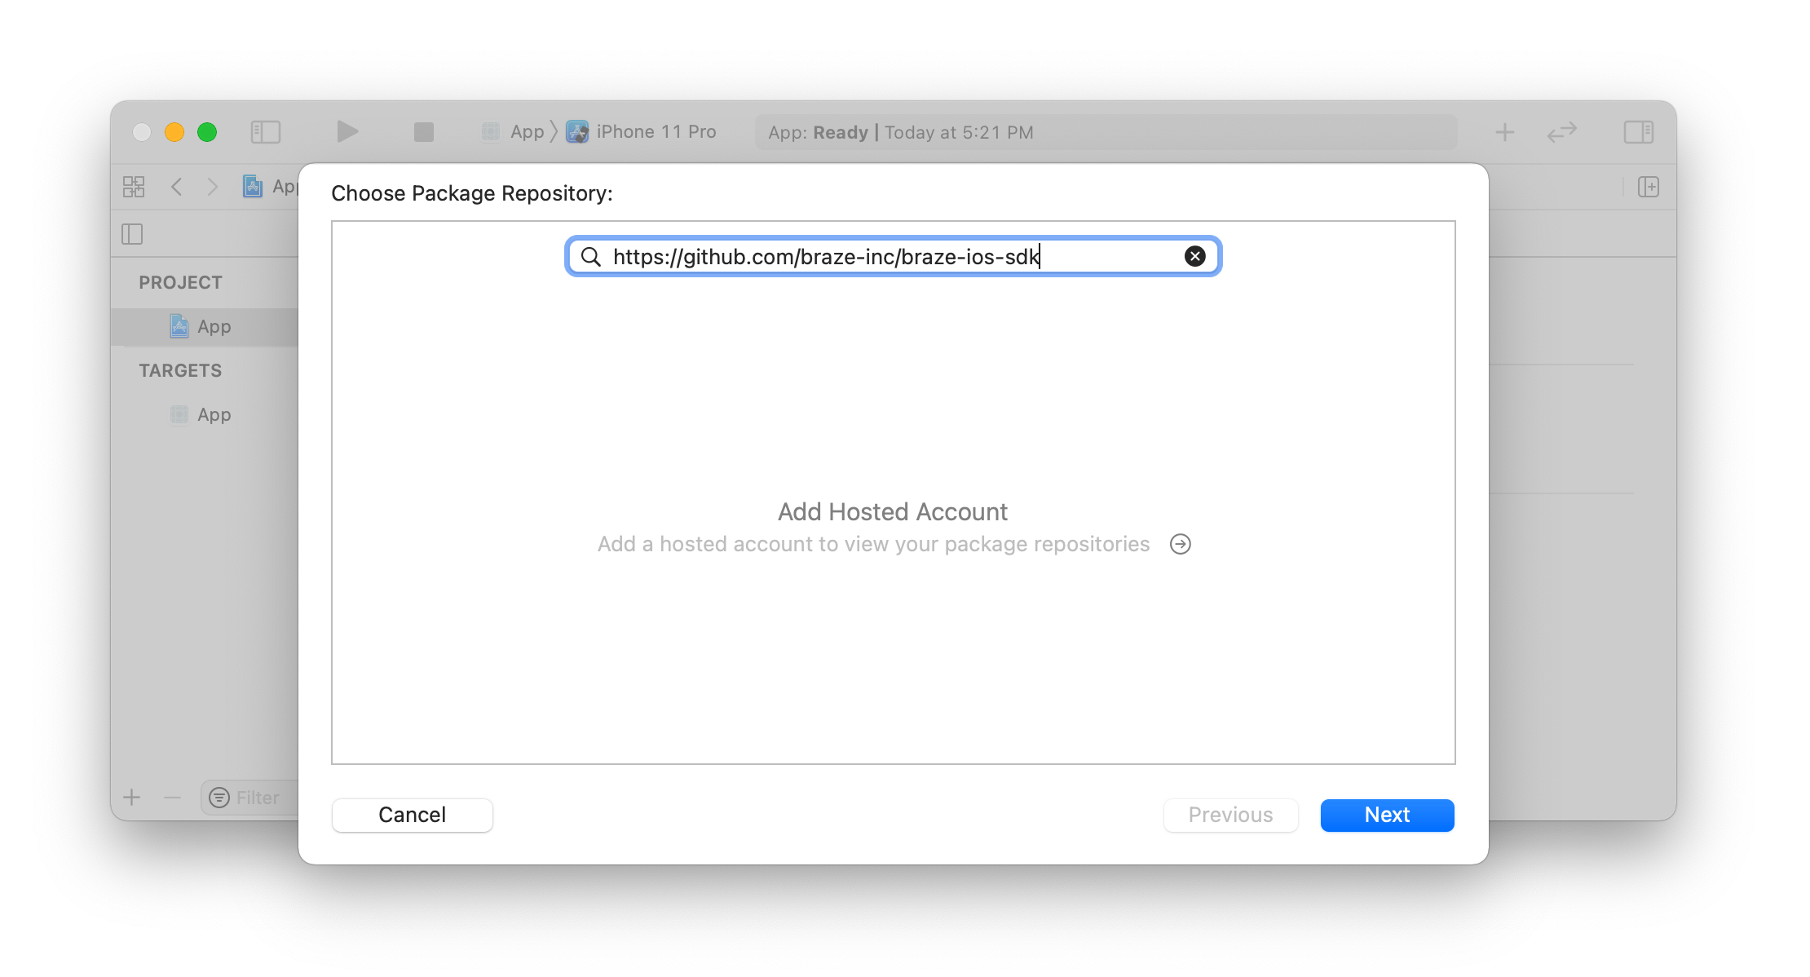Open the App scheme selector

click(526, 132)
